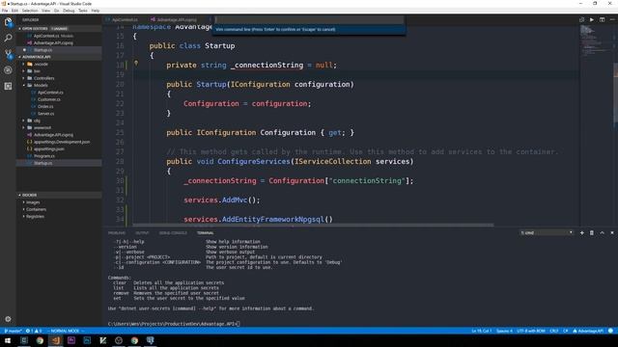The image size is (618, 347).
Task: Open the Debug menu
Action: pyautogui.click(x=69, y=11)
